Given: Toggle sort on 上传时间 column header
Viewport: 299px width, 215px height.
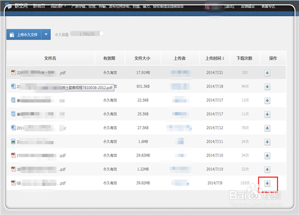Looking at the screenshot, I should pos(215,59).
